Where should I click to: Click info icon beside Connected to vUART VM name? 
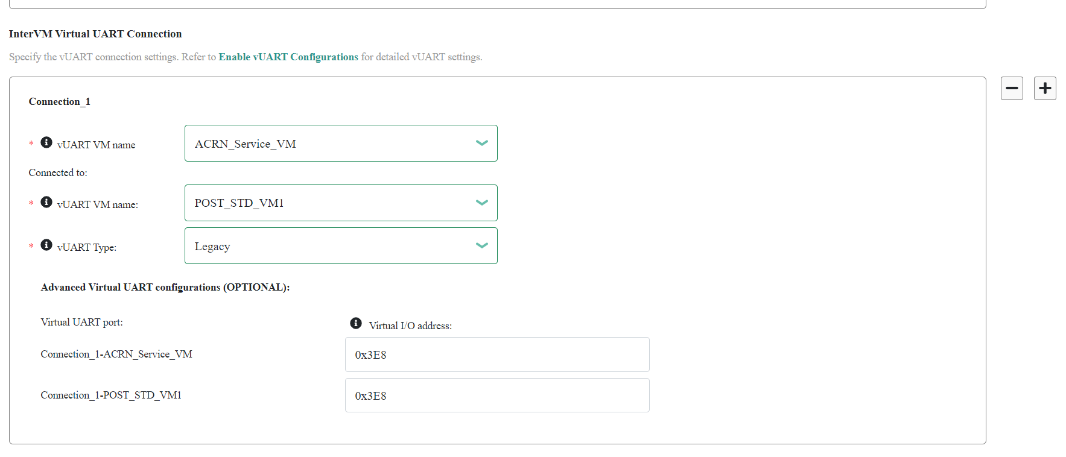(x=46, y=202)
